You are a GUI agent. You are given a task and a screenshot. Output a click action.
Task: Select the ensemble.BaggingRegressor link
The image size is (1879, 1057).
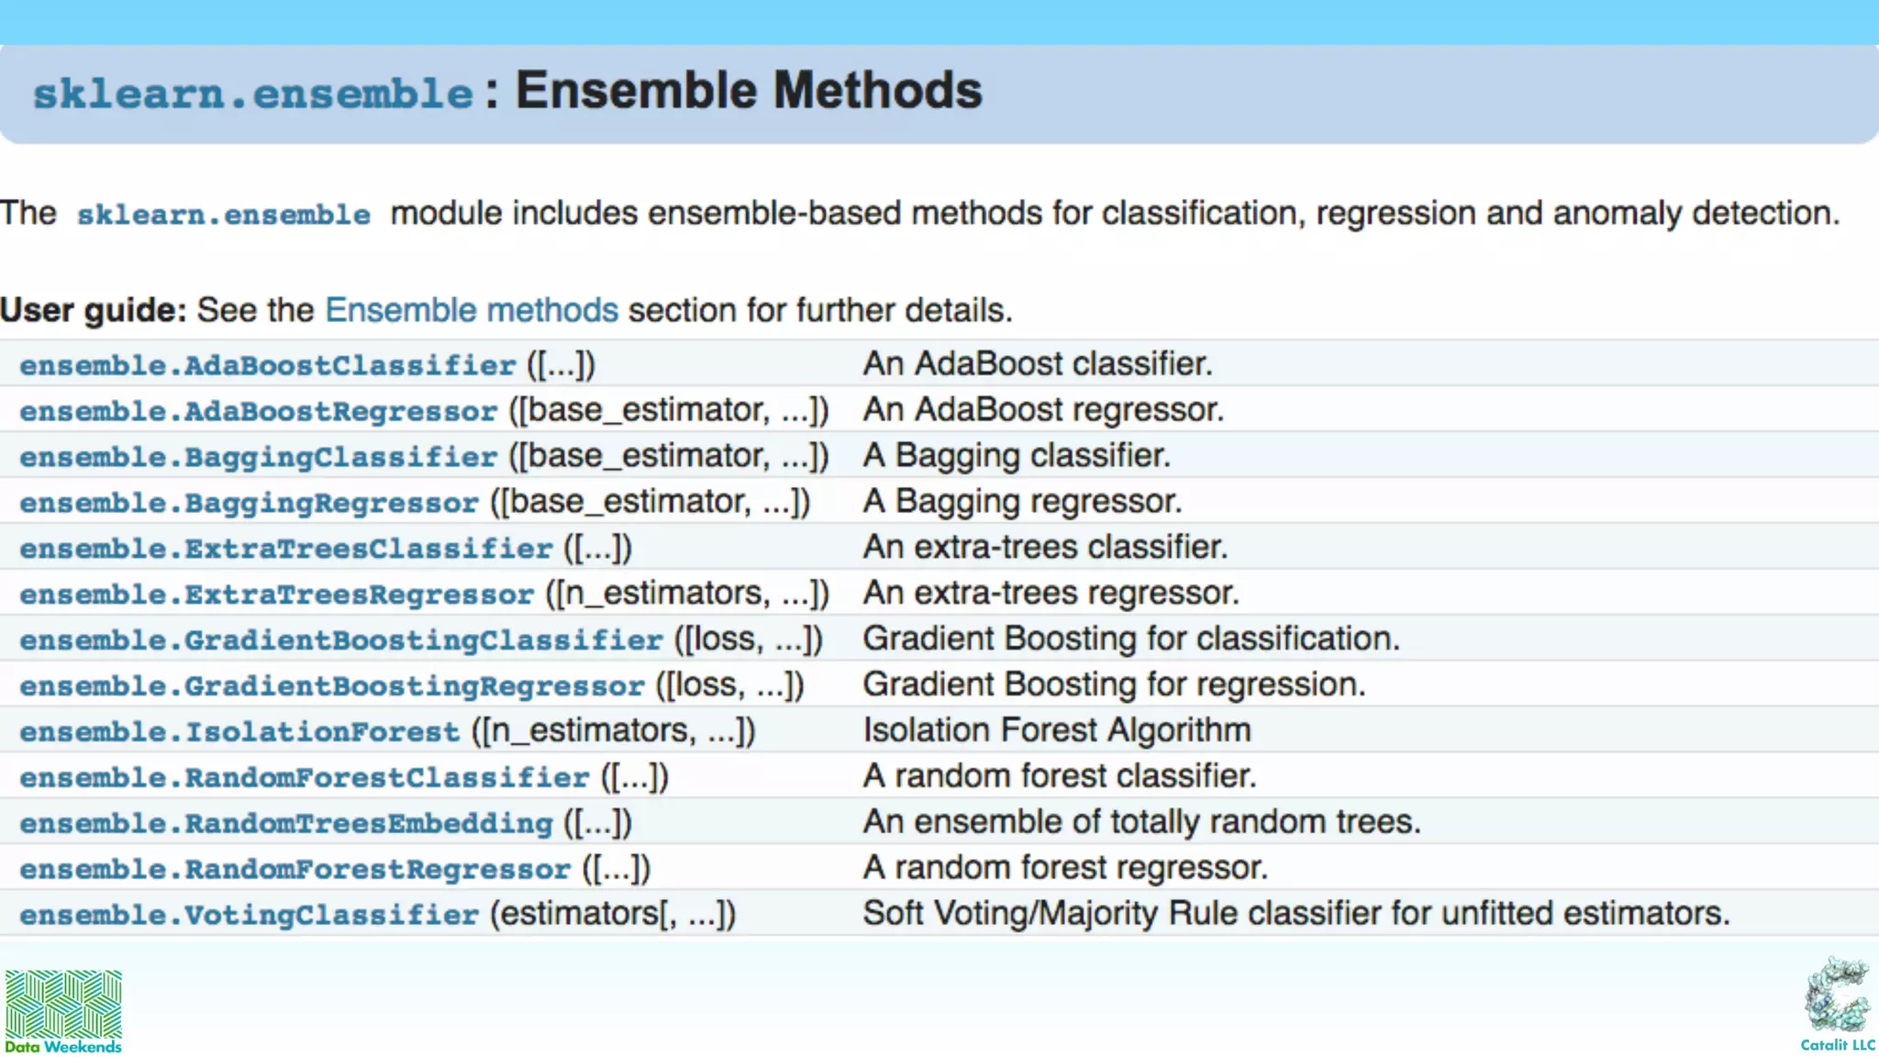pyautogui.click(x=249, y=503)
